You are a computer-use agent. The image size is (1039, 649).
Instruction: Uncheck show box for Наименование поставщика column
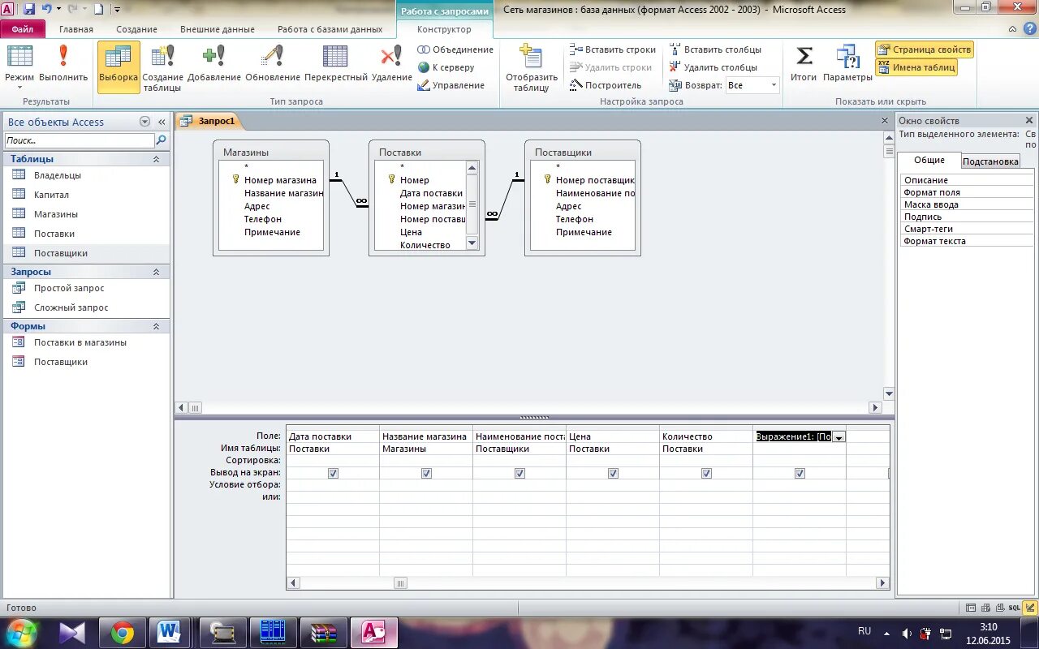[519, 473]
